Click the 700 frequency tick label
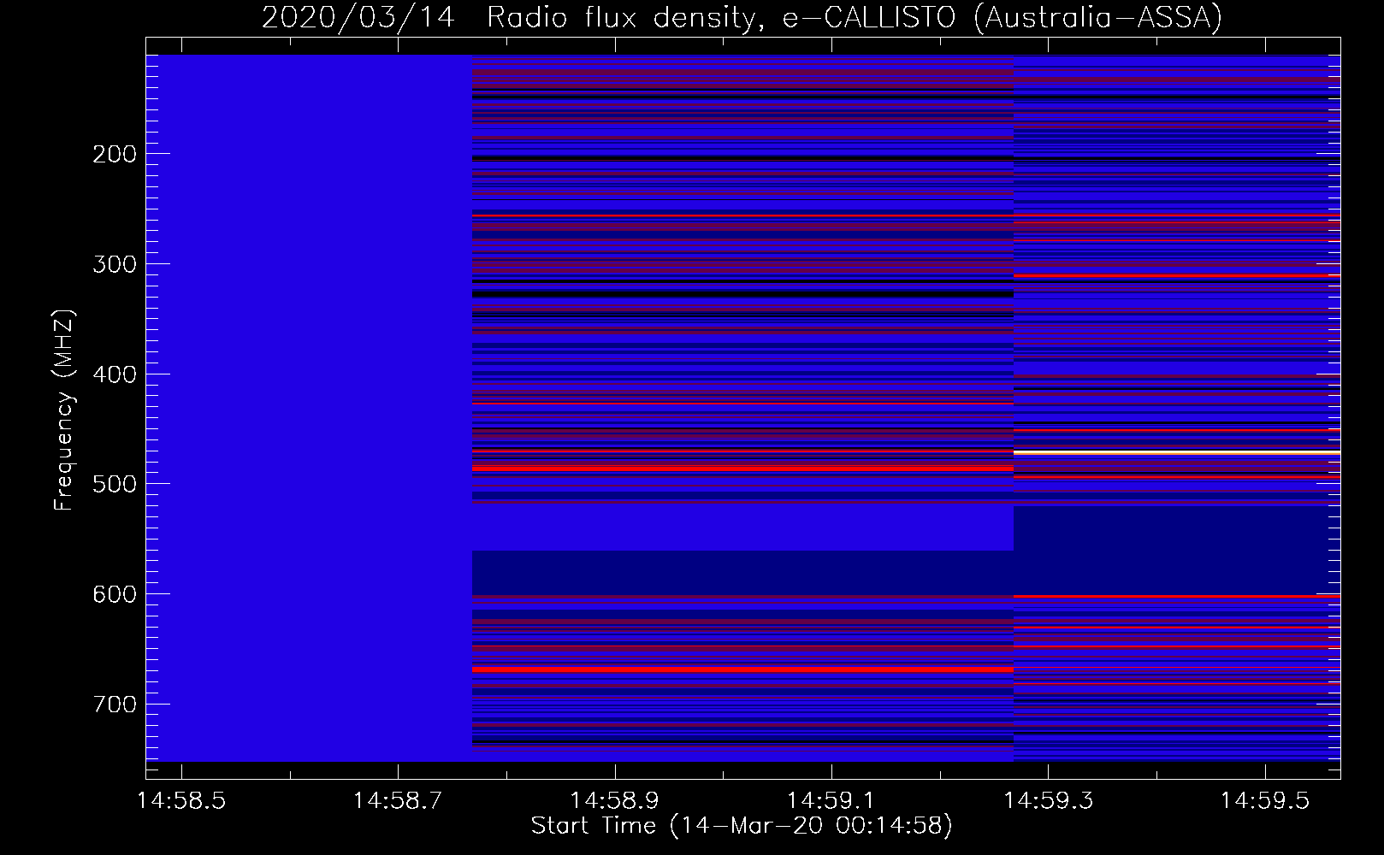 (x=114, y=705)
